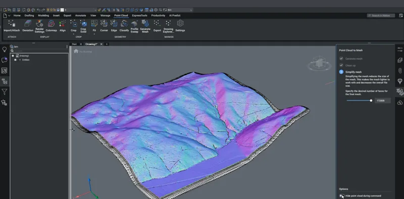Click the Crop tool button
Image resolution: width=404 pixels, height=199 pixels.
click(74, 26)
